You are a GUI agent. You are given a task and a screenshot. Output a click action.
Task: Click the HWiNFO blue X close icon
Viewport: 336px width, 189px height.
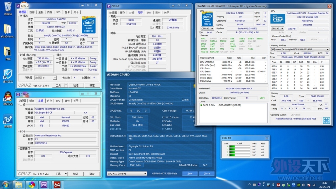(326, 120)
